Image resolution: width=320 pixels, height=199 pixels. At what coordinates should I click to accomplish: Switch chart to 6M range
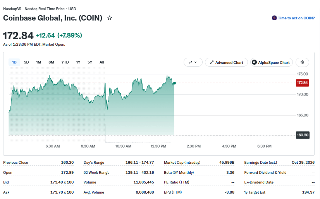coord(51,62)
